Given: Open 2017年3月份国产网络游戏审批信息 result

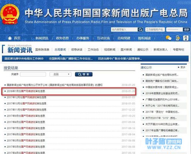Looking at the screenshot, I should point(26,141).
